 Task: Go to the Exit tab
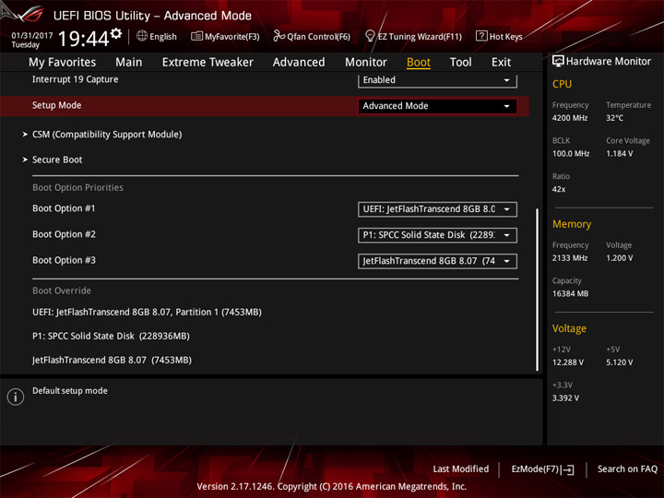(501, 63)
